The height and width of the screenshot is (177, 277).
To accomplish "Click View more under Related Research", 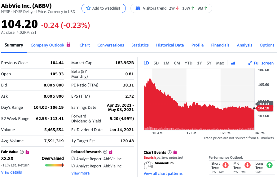I will click(x=80, y=173).
